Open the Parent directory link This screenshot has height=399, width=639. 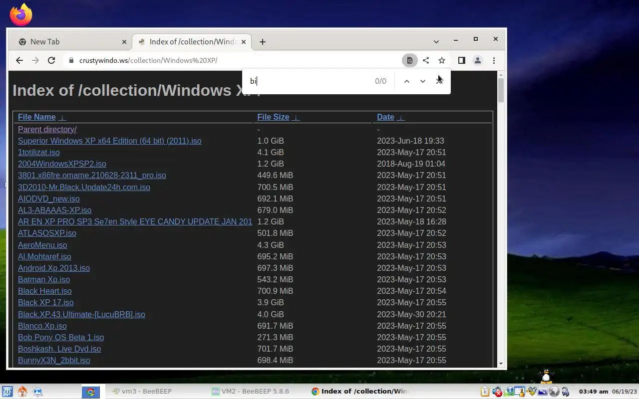[47, 130]
